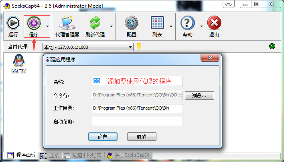The width and height of the screenshot is (284, 162).
Task: Click the startup parameters (启动参数) field
Action: pos(137,121)
